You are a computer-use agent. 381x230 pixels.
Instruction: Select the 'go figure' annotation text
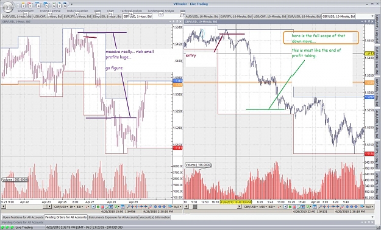(114, 68)
